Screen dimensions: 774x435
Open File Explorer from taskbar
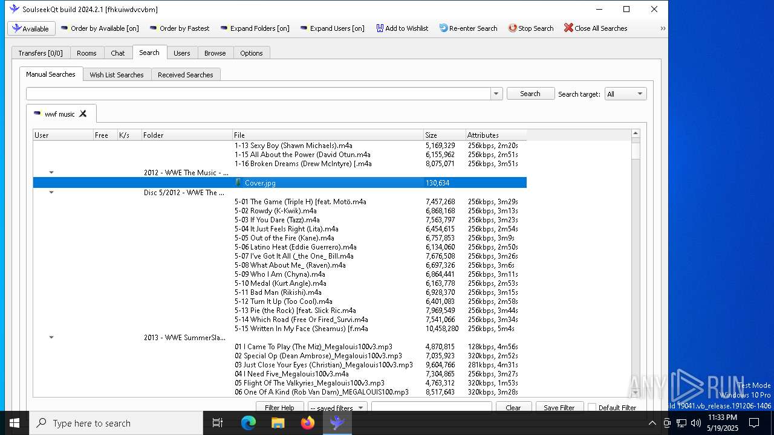coord(278,423)
